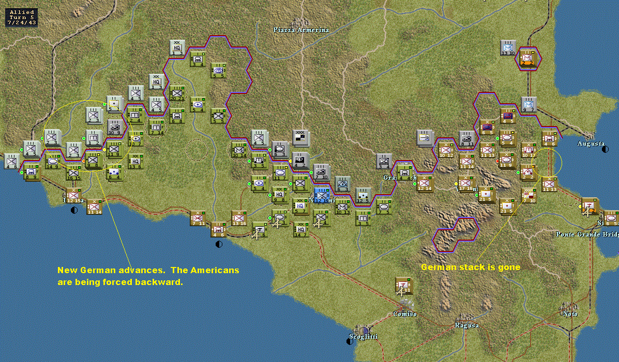Click the Allied Turn 5 date indicator
The height and width of the screenshot is (362, 619).
click(22, 18)
